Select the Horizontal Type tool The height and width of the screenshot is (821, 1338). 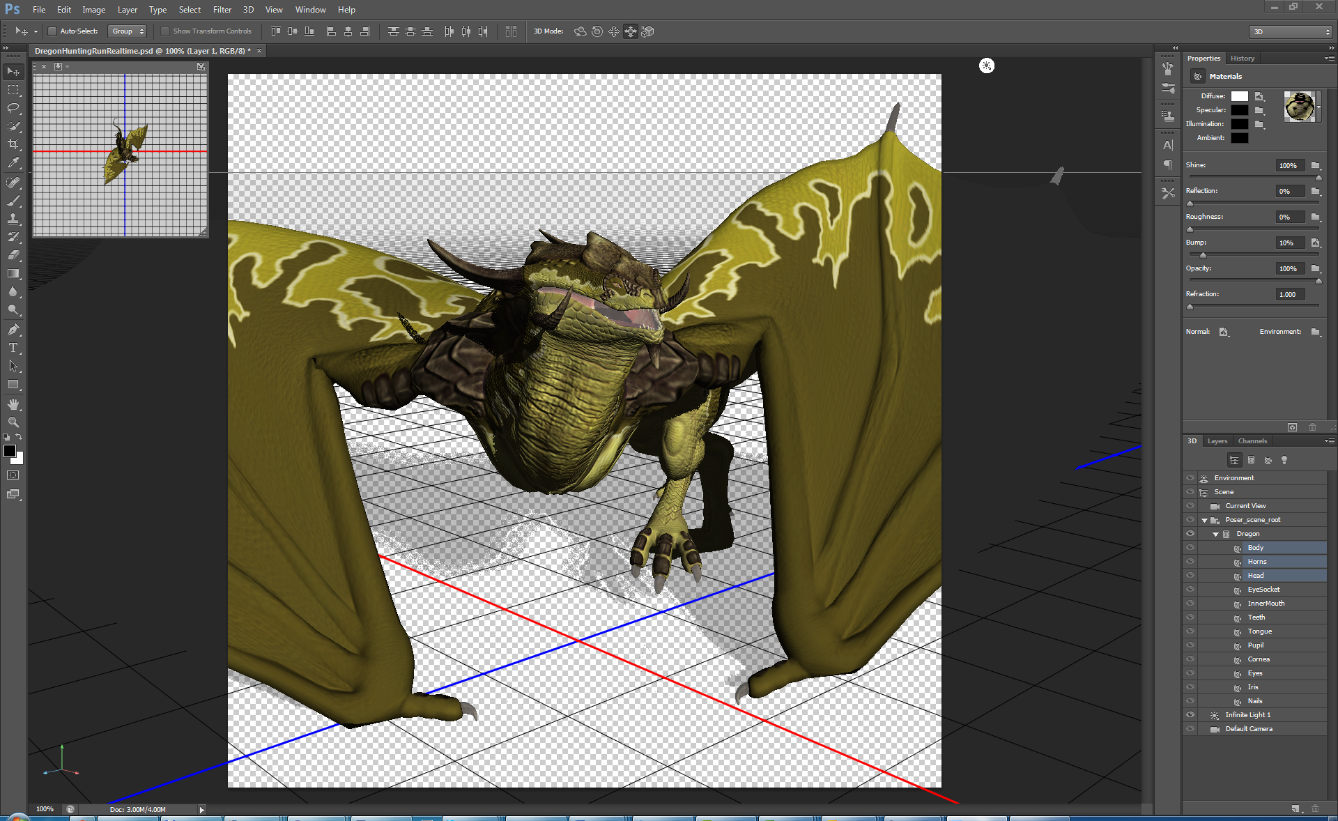coord(13,348)
